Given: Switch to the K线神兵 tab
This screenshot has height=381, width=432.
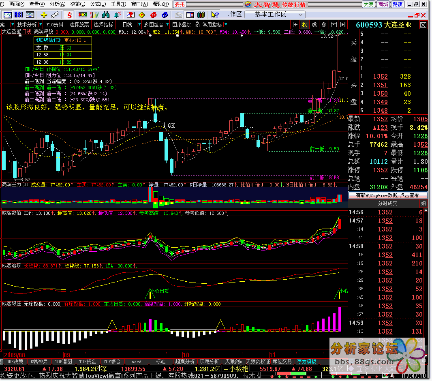Looking at the screenshot, I should tap(39, 362).
